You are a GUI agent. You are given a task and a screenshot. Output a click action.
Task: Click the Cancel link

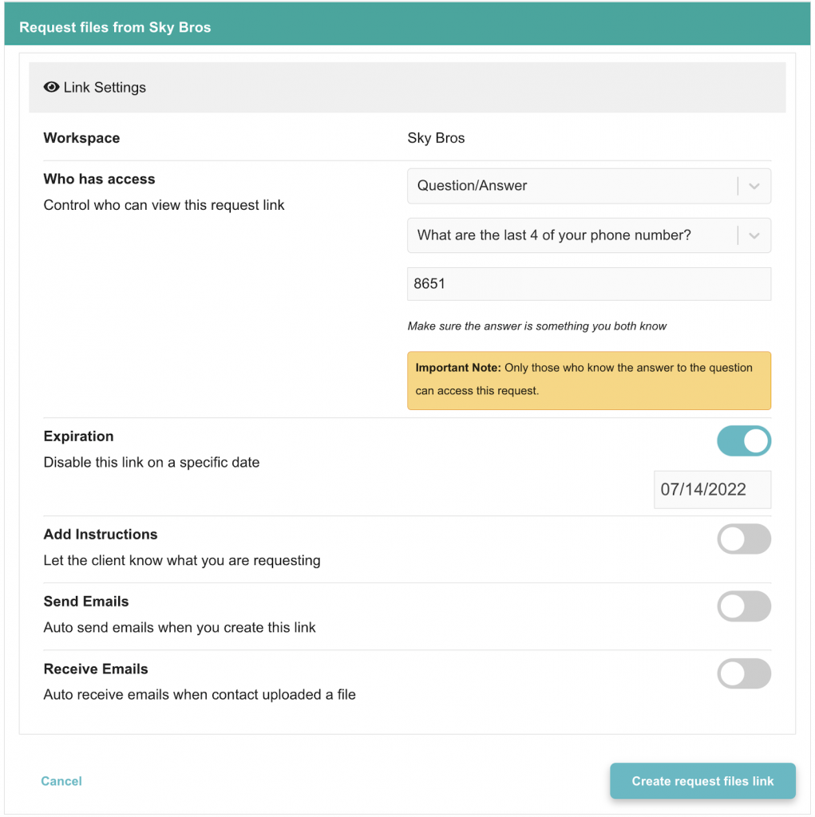[x=61, y=781]
